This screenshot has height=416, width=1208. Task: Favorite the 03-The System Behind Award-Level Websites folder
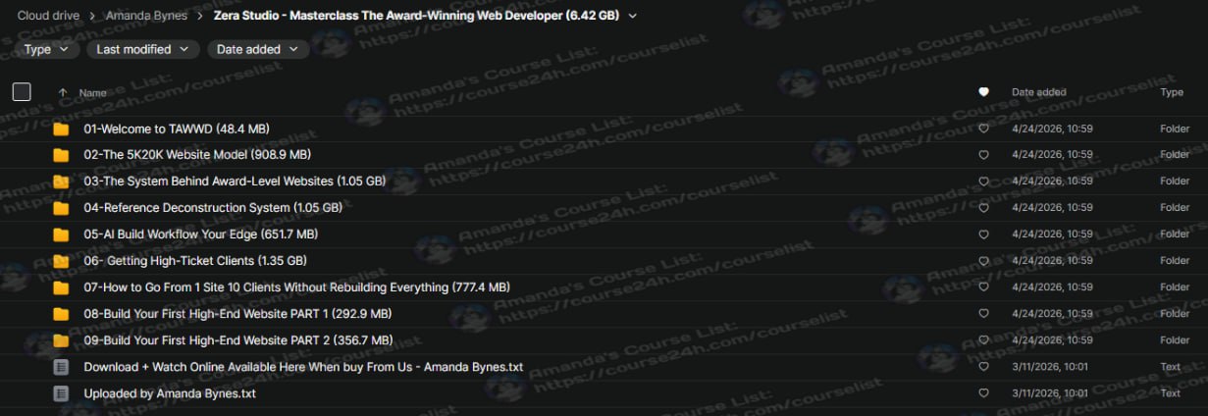(983, 182)
